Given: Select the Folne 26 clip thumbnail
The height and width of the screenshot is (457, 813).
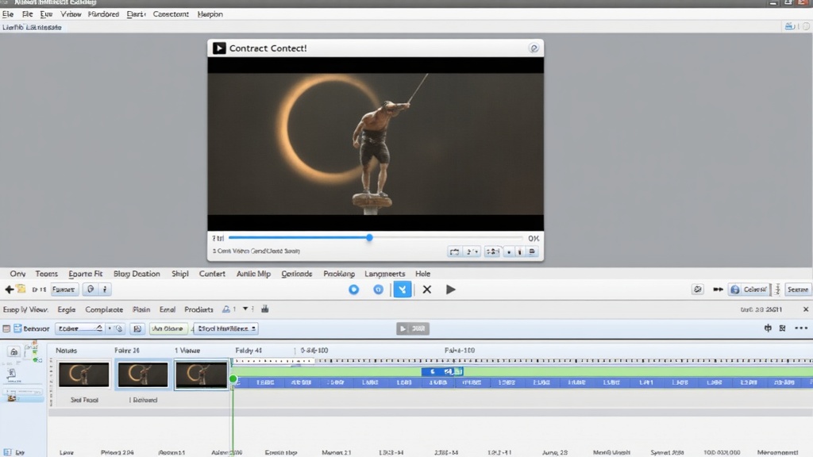Looking at the screenshot, I should (x=143, y=374).
